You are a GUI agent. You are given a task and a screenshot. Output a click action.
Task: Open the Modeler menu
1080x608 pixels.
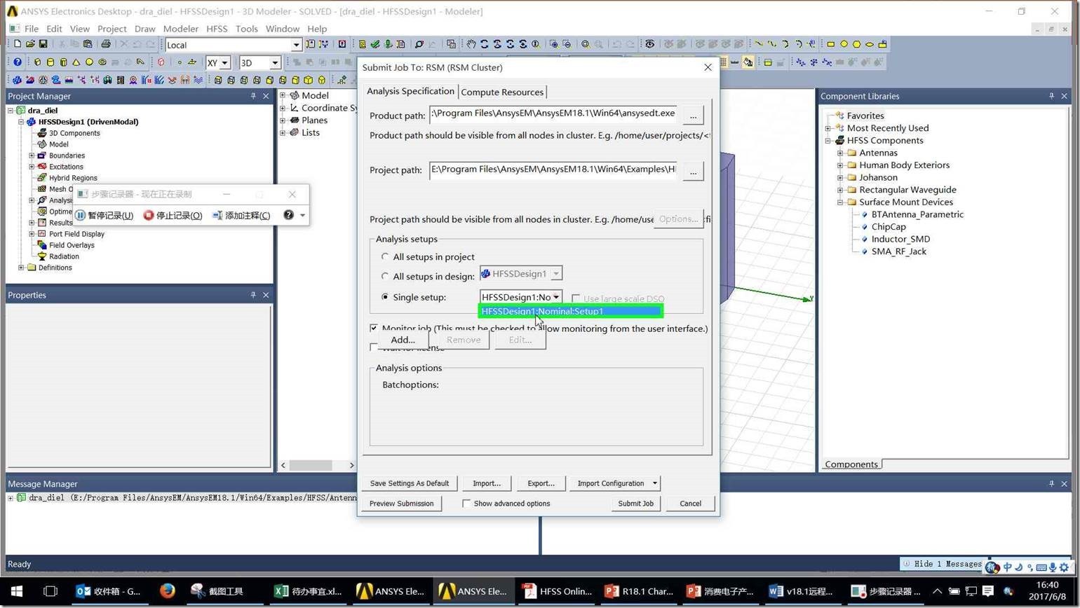coord(181,29)
